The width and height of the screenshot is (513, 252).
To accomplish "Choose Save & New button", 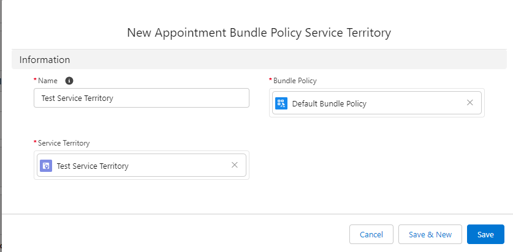I will pyautogui.click(x=430, y=234).
